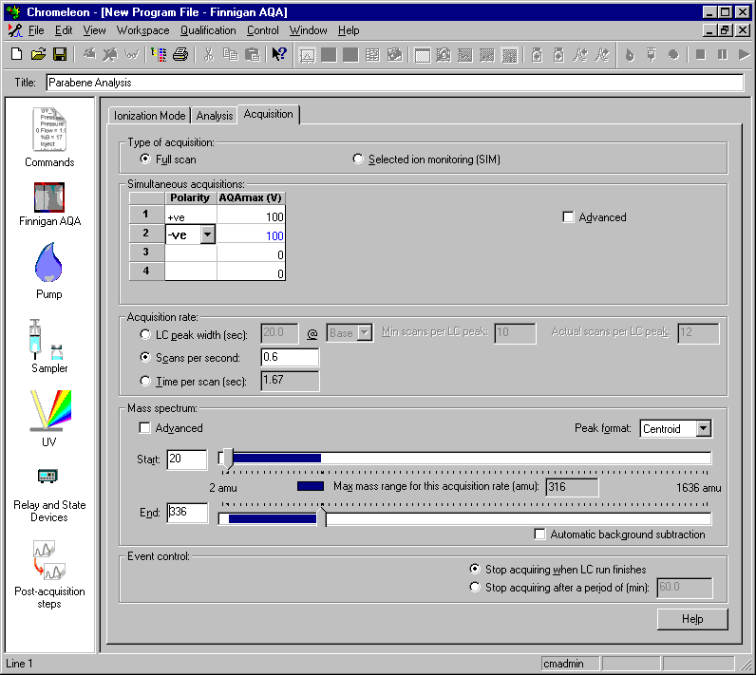Open the Peak format Centroid dropdown
This screenshot has width=756, height=675.
click(x=704, y=428)
